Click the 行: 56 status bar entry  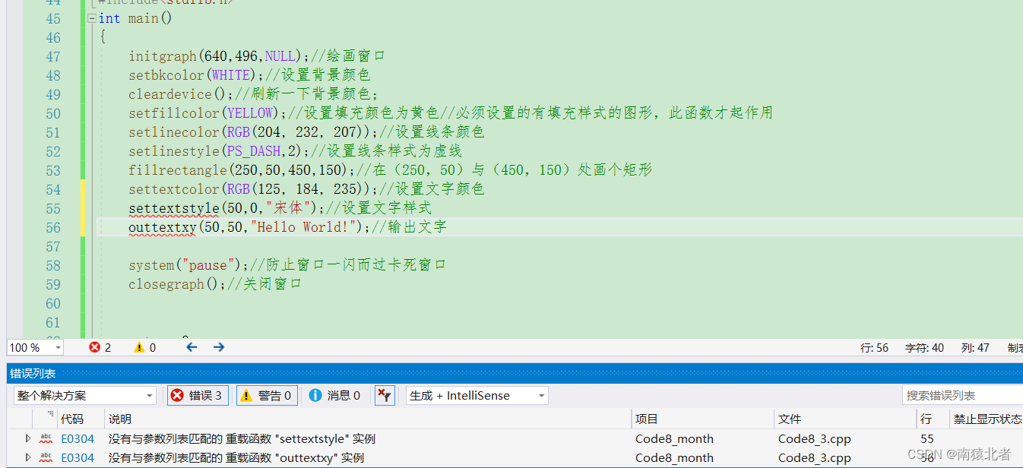pos(874,347)
